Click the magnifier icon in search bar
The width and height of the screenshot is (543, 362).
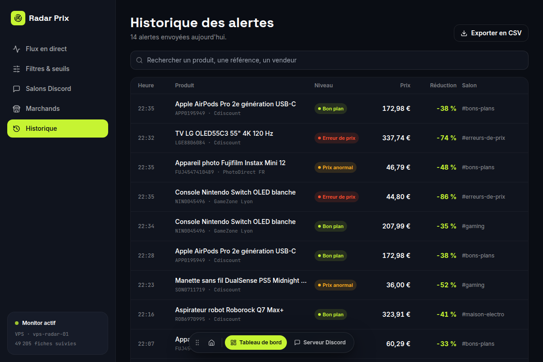tap(140, 60)
